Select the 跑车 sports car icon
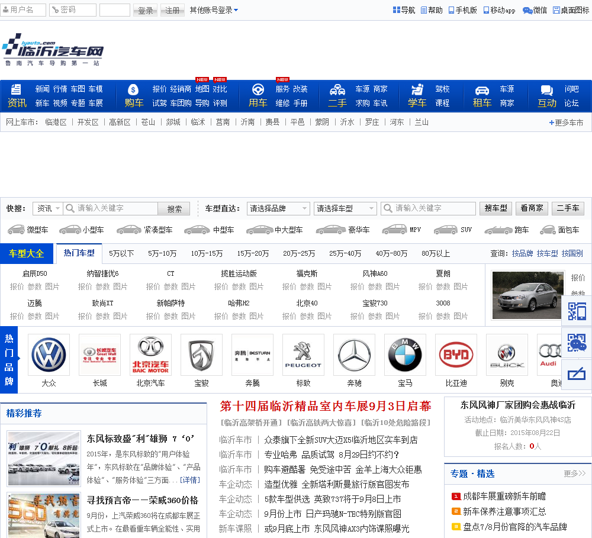 coord(506,230)
